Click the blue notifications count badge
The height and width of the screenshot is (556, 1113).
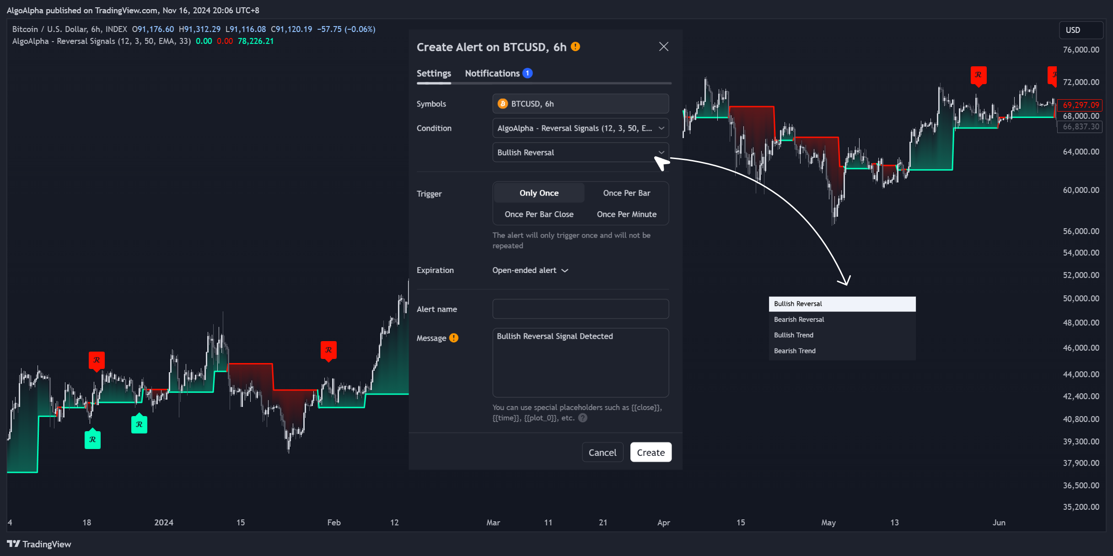[527, 73]
